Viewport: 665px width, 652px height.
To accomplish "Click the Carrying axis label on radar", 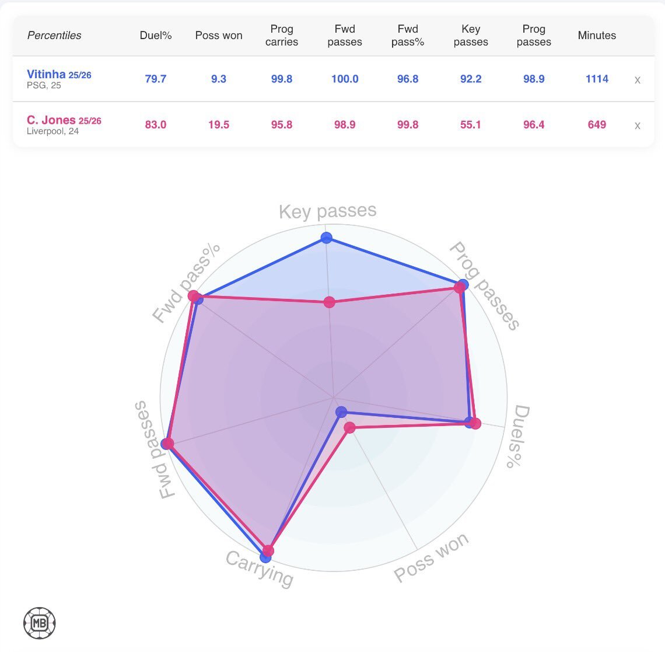I will point(260,569).
